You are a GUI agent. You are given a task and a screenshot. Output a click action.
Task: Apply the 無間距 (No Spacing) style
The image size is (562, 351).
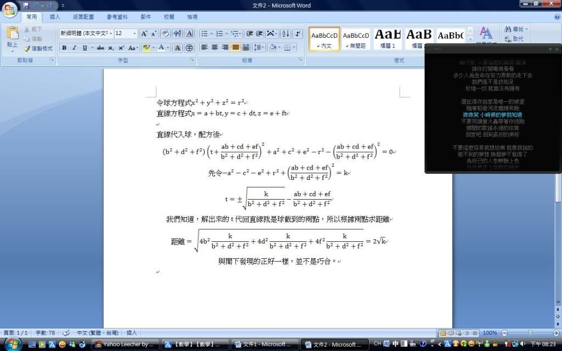pyautogui.click(x=356, y=39)
